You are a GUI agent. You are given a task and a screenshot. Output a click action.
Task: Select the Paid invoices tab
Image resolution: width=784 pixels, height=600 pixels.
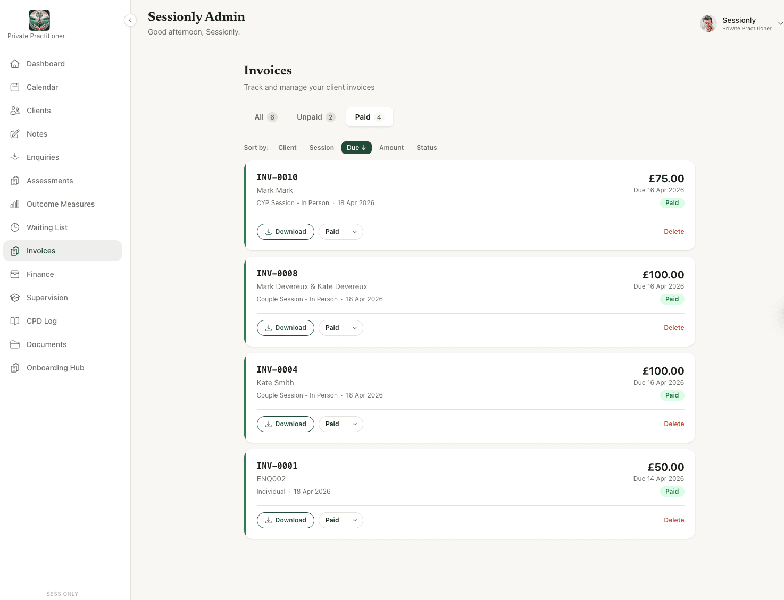tap(370, 117)
